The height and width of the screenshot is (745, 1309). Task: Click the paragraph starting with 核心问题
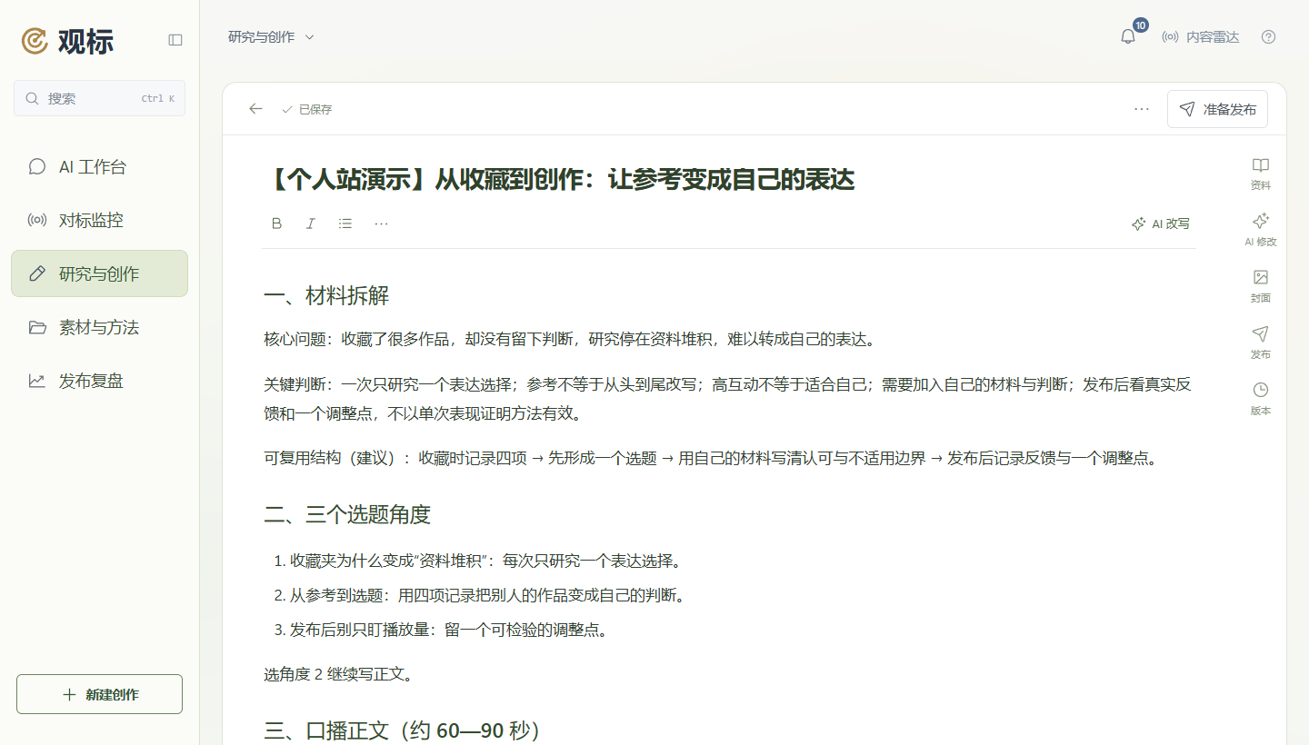pos(570,339)
